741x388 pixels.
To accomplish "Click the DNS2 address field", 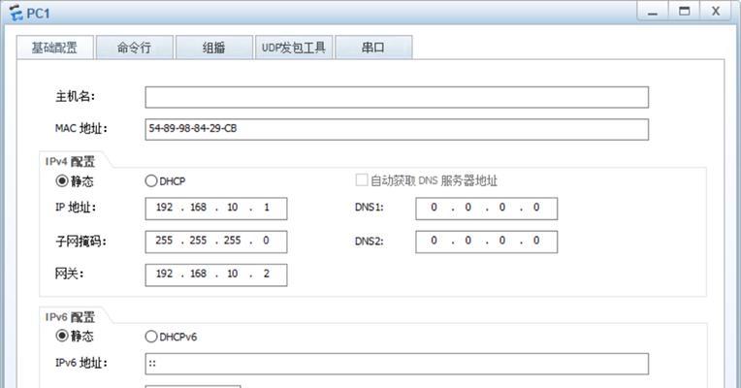I will point(486,242).
